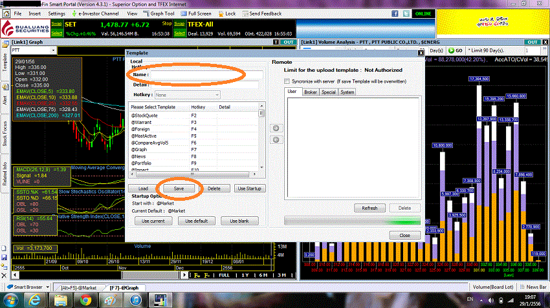The width and height of the screenshot is (550, 308).
Task: Open the Graph Tool
Action: coord(159,14)
